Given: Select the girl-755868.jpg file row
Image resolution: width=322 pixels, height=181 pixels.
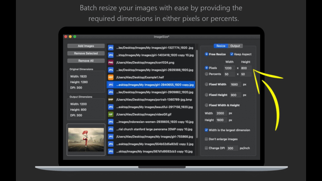Looking at the screenshot, I should (151, 137).
